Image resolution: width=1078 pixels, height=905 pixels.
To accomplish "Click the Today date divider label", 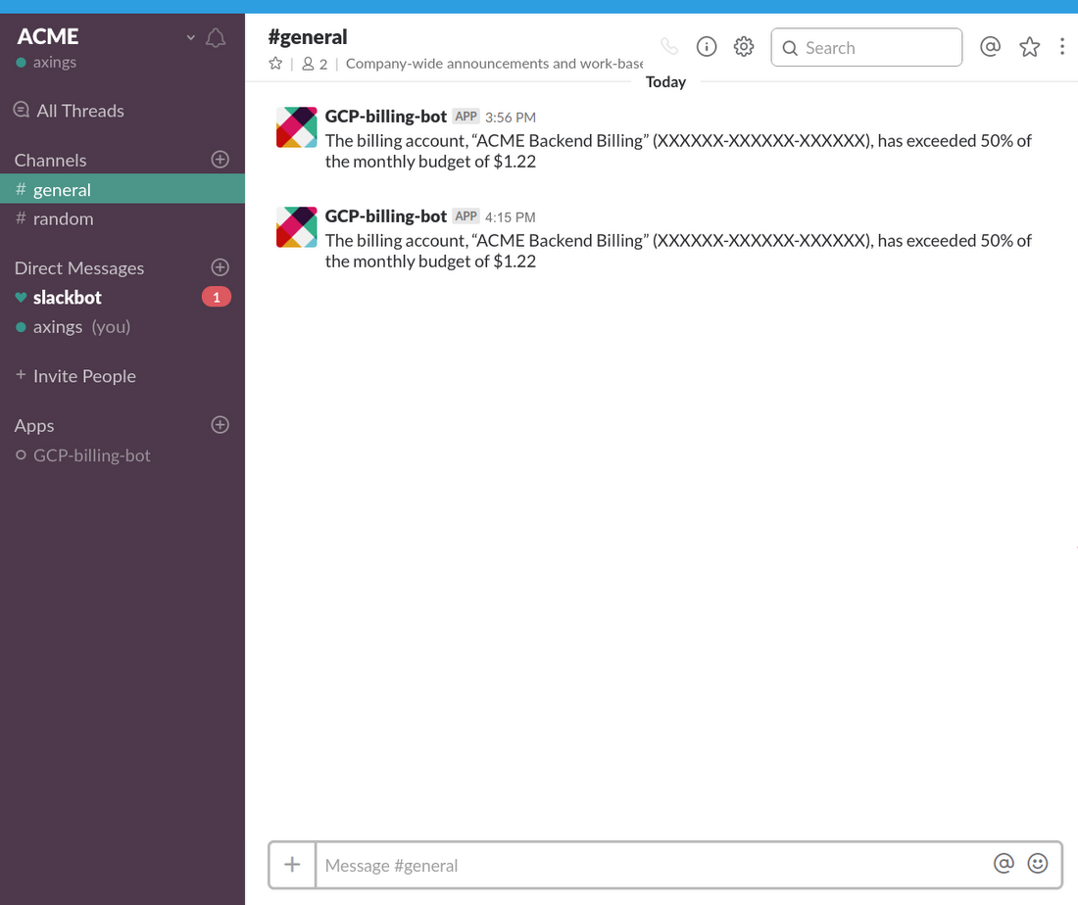I will [665, 81].
